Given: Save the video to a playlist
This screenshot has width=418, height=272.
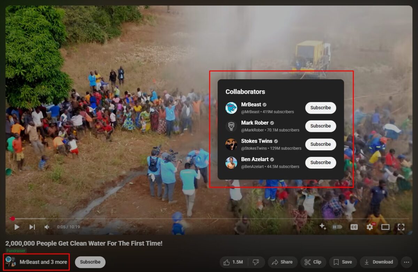Looking at the screenshot, I should tap(342, 262).
